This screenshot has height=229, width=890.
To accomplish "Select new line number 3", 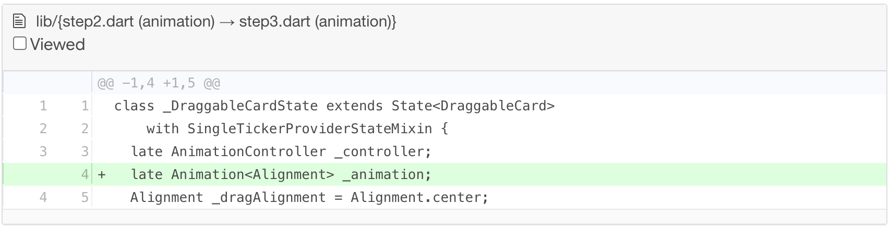I will click(85, 151).
